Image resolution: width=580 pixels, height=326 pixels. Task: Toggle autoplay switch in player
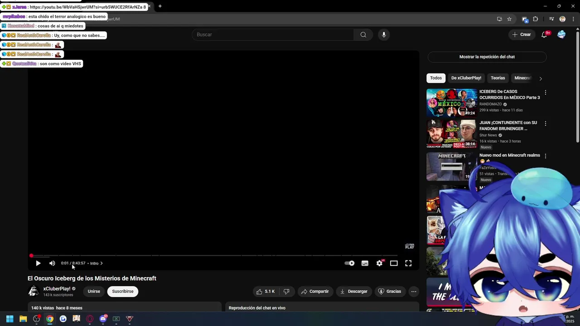pyautogui.click(x=349, y=263)
